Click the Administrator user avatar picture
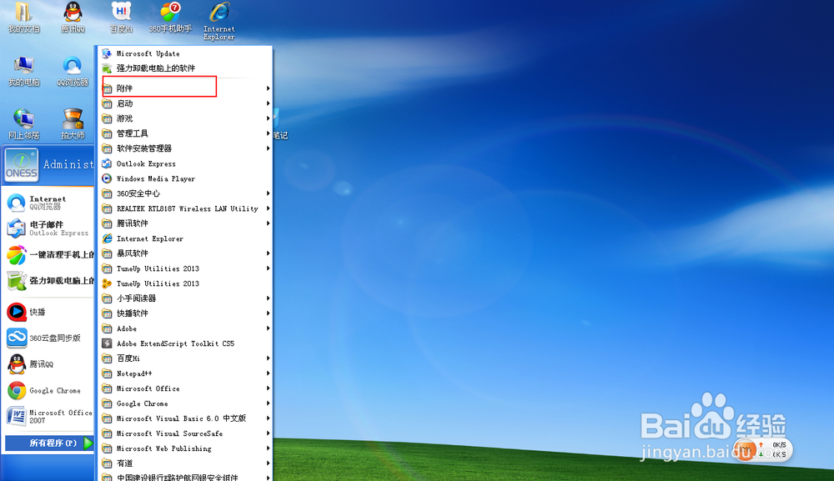Image resolution: width=834 pixels, height=481 pixels. (x=22, y=165)
